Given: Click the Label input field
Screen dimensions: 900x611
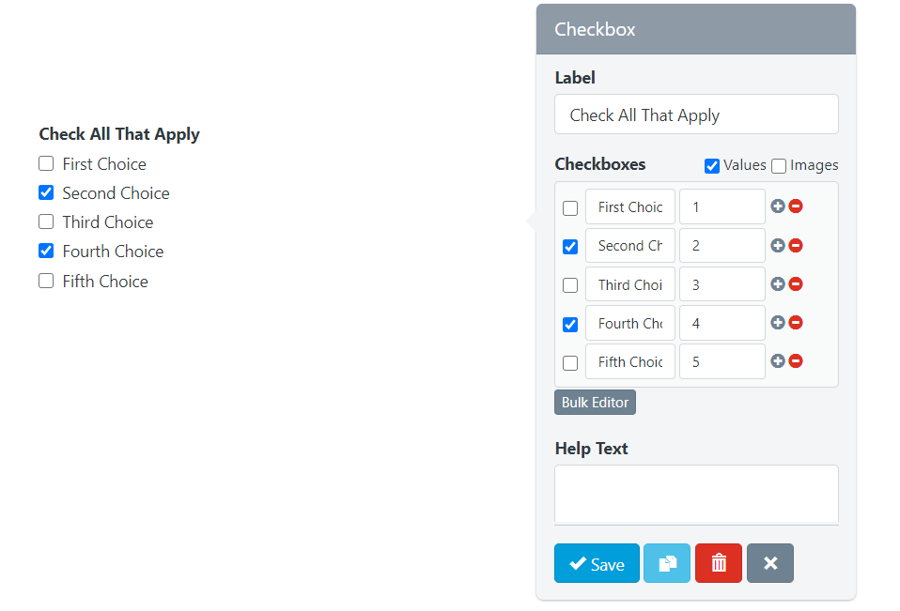Looking at the screenshot, I should [696, 115].
